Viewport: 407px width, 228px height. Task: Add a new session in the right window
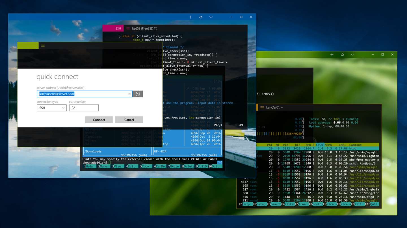[332, 55]
